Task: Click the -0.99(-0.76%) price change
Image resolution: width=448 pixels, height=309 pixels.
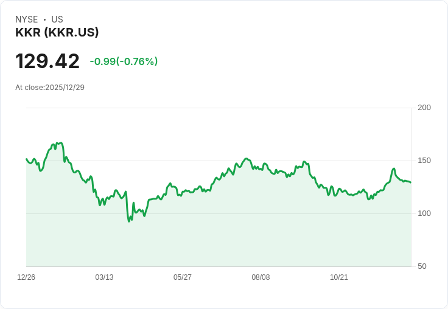Action: (x=124, y=61)
